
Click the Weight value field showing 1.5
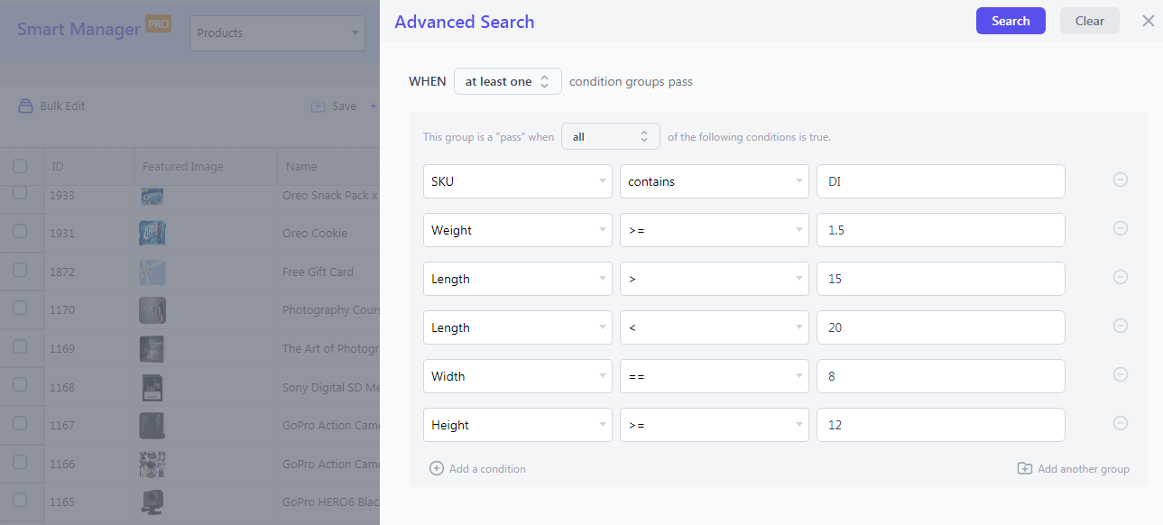coord(941,230)
